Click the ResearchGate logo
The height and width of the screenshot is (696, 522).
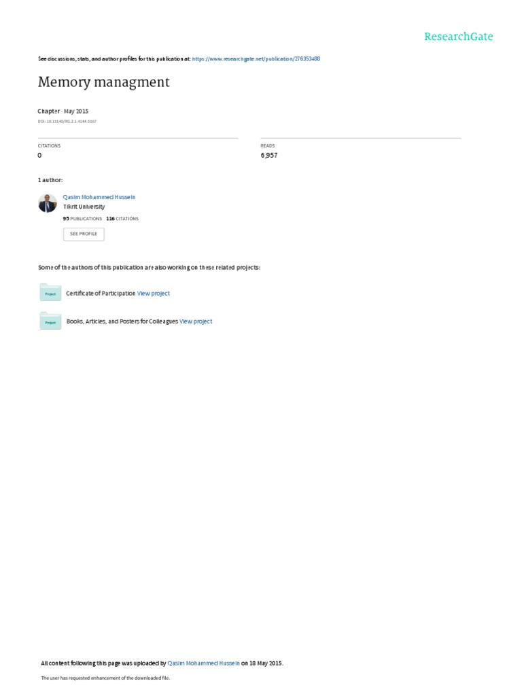coord(458,37)
